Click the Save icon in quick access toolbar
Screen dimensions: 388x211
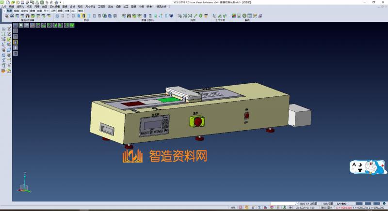pos(21,2)
